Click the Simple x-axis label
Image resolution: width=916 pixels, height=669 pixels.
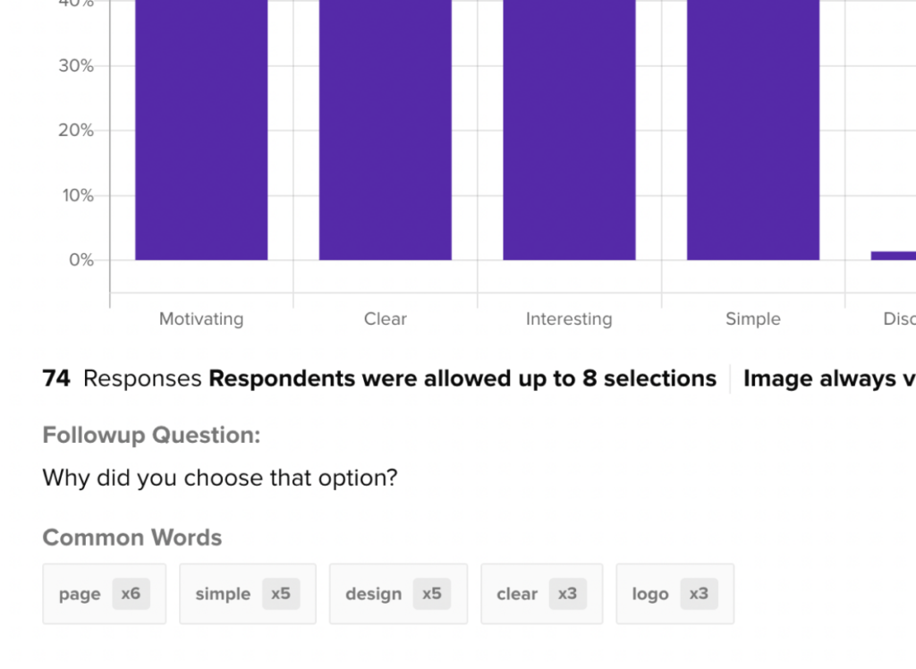click(753, 319)
